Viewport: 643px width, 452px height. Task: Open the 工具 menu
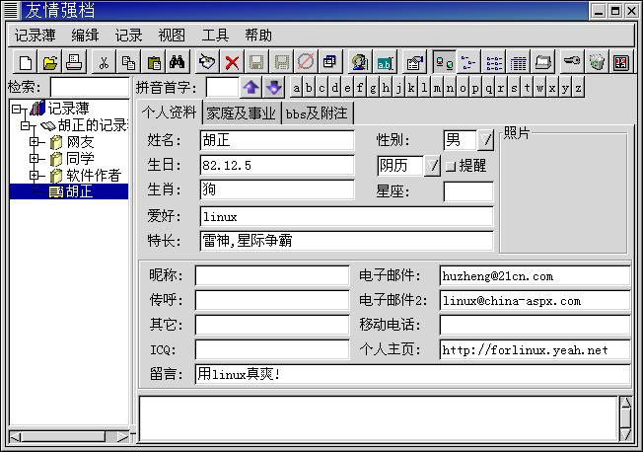[215, 35]
